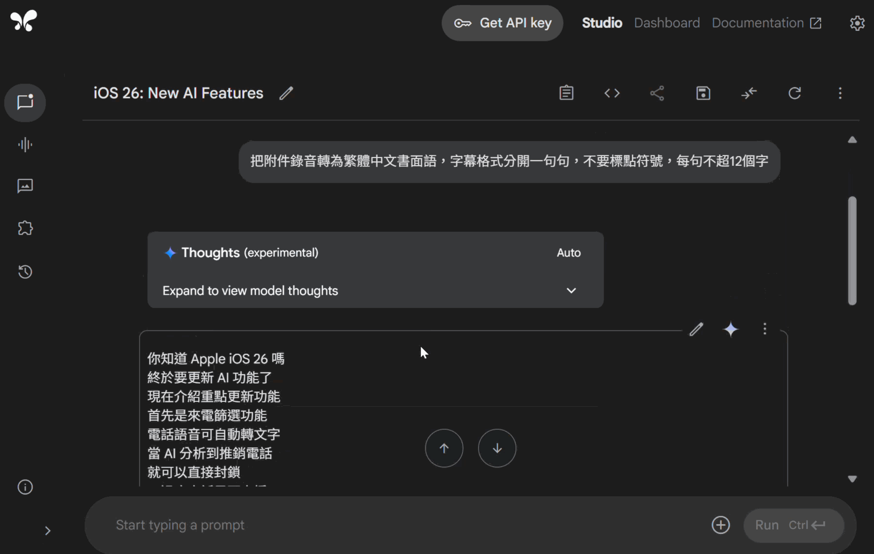Click the scrollbar down arrow

(x=853, y=479)
